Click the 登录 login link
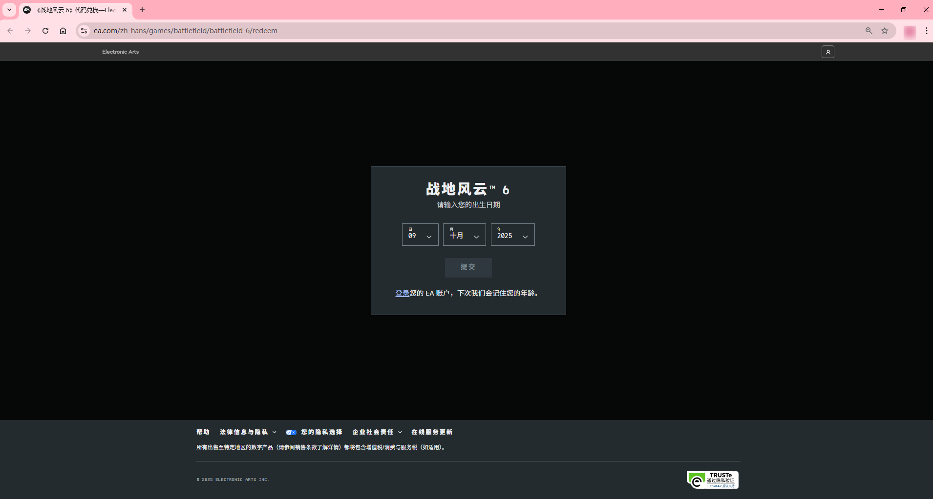Viewport: 933px width, 499px height. 402,293
